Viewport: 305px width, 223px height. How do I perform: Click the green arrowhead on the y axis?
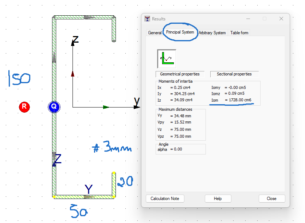coord(106,107)
